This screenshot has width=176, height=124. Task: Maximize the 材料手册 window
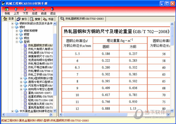coord(167,4)
